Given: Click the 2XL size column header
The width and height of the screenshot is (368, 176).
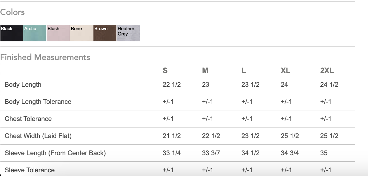Looking at the screenshot, I should pyautogui.click(x=327, y=71).
